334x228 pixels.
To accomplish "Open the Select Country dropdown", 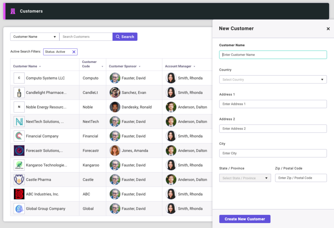I will [273, 79].
